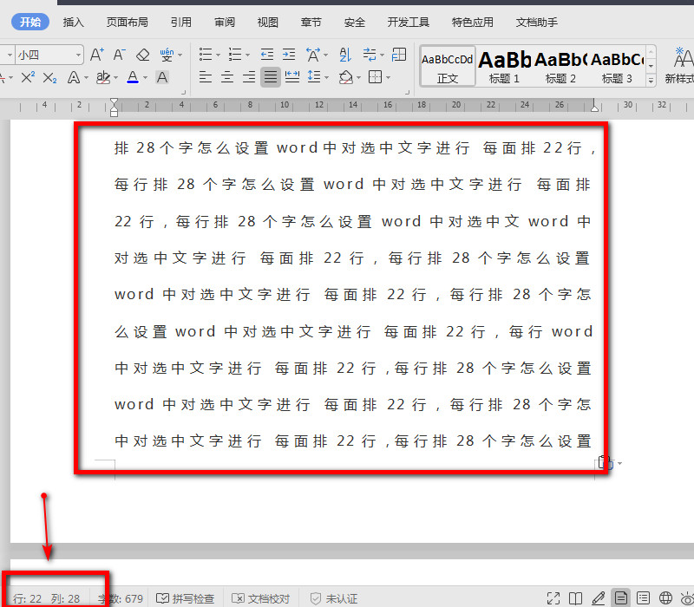Switch to the 插入 ribbon tab
This screenshot has width=694, height=607.
pyautogui.click(x=73, y=22)
